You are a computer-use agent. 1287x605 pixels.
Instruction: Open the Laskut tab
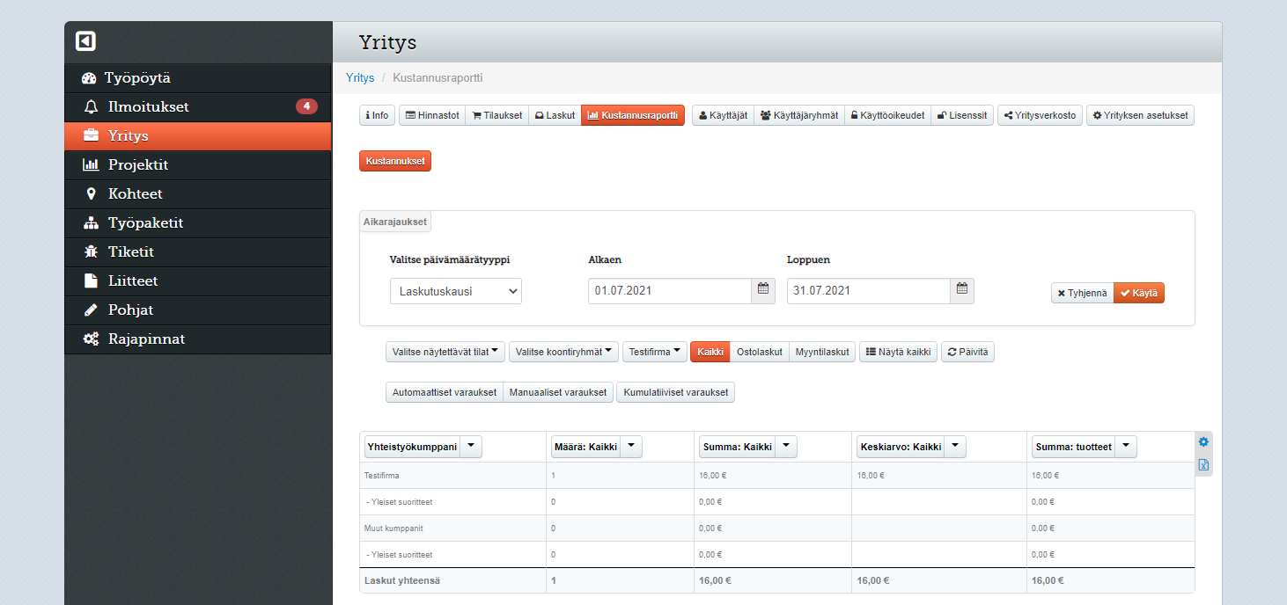pos(555,115)
